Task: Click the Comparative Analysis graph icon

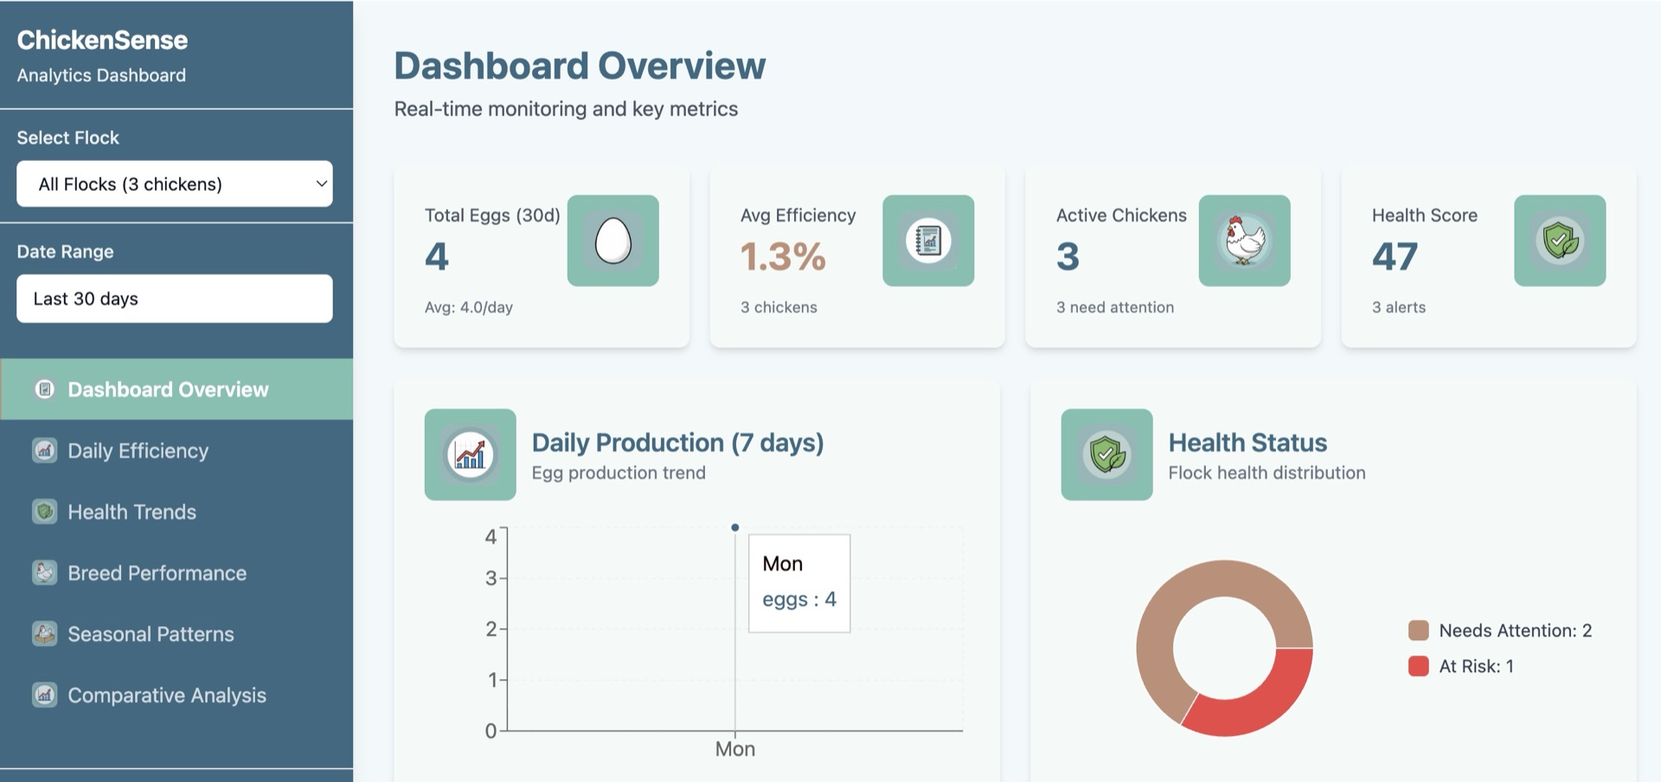Action: (43, 695)
